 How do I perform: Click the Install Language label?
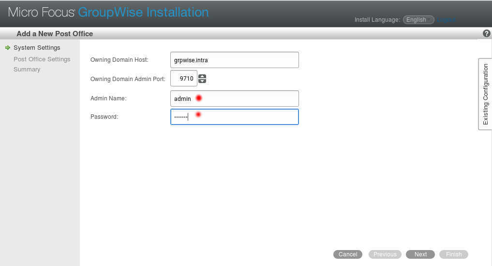point(377,20)
